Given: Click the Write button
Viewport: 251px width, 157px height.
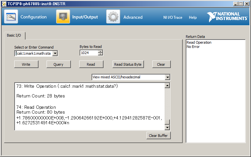Looking at the screenshot, I should (x=26, y=64).
